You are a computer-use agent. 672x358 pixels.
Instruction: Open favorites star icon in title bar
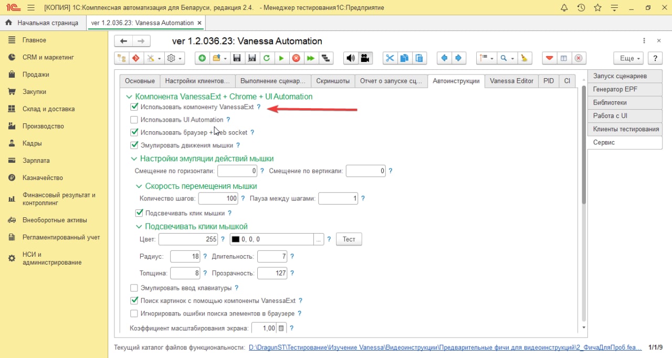pos(597,8)
